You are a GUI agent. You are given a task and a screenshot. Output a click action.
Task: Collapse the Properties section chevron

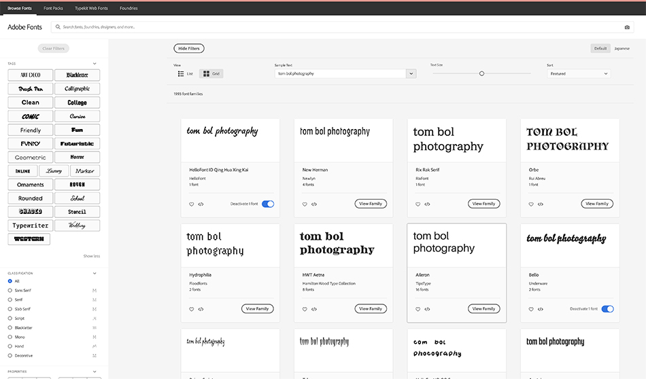pos(95,372)
